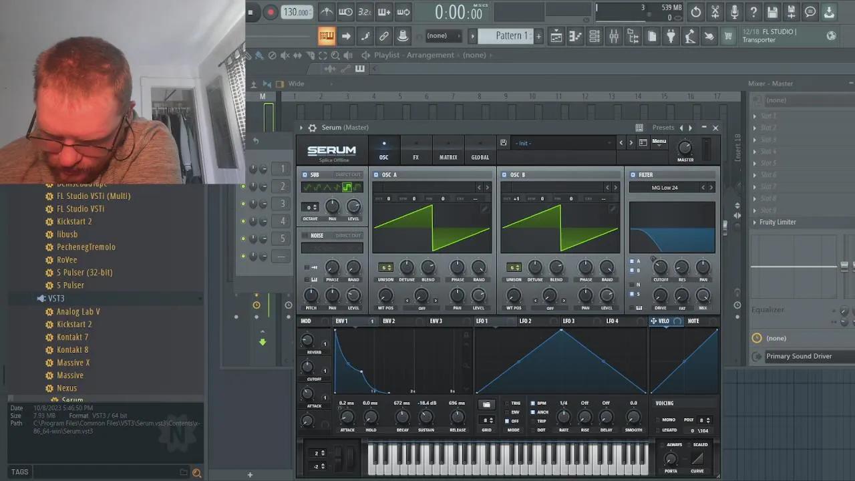Click the tempo field showing 130.000
This screenshot has height=481, width=855.
point(296,12)
